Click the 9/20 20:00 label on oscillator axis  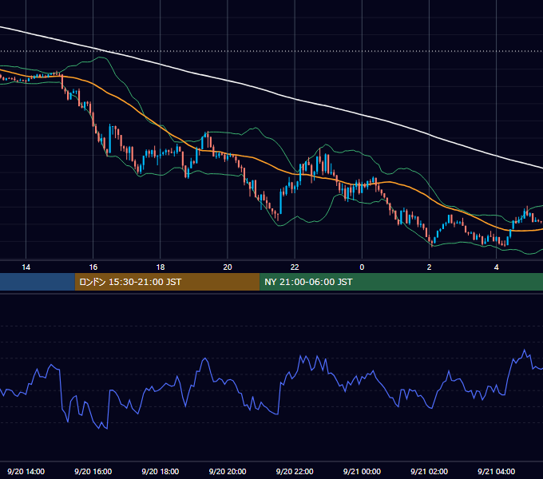(228, 471)
